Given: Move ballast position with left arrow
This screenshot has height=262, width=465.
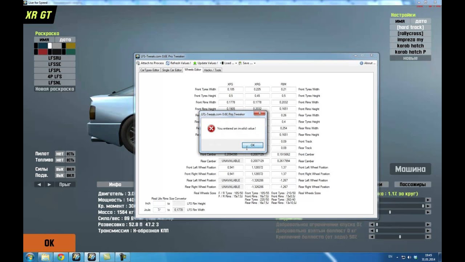Looking at the screenshot, I should 372,237.
